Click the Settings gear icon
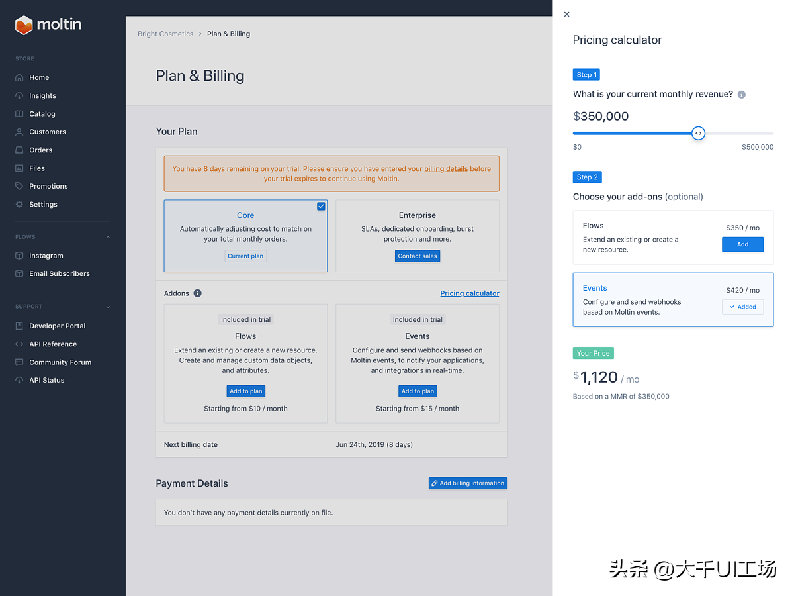Screen dimensions: 794x596 [x=19, y=204]
